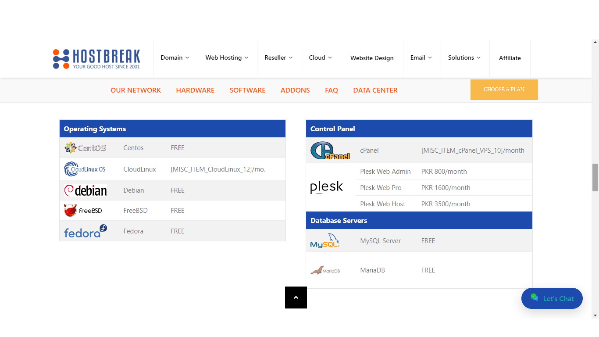
Task: Click the CentOS logo
Action: pyautogui.click(x=86, y=148)
